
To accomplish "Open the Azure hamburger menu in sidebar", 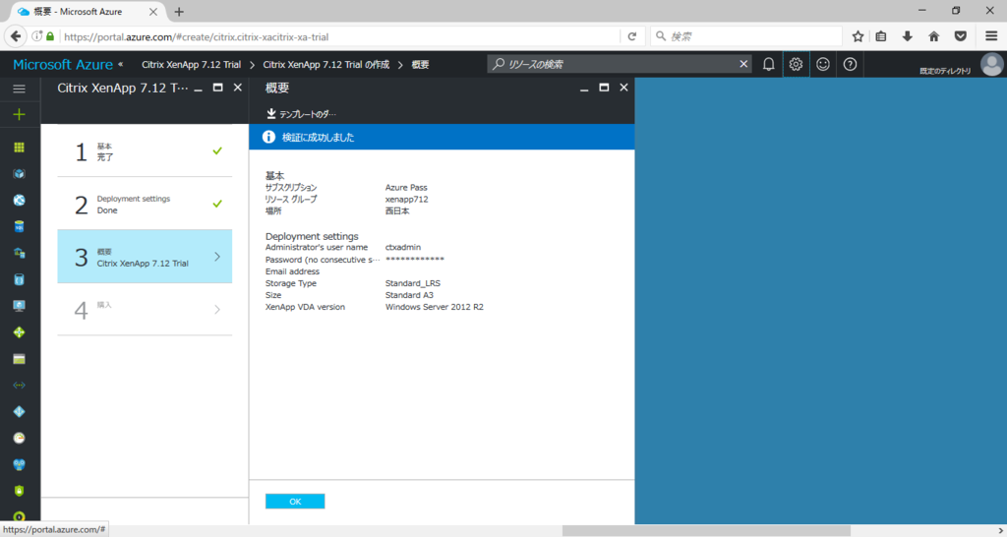I will tap(20, 89).
